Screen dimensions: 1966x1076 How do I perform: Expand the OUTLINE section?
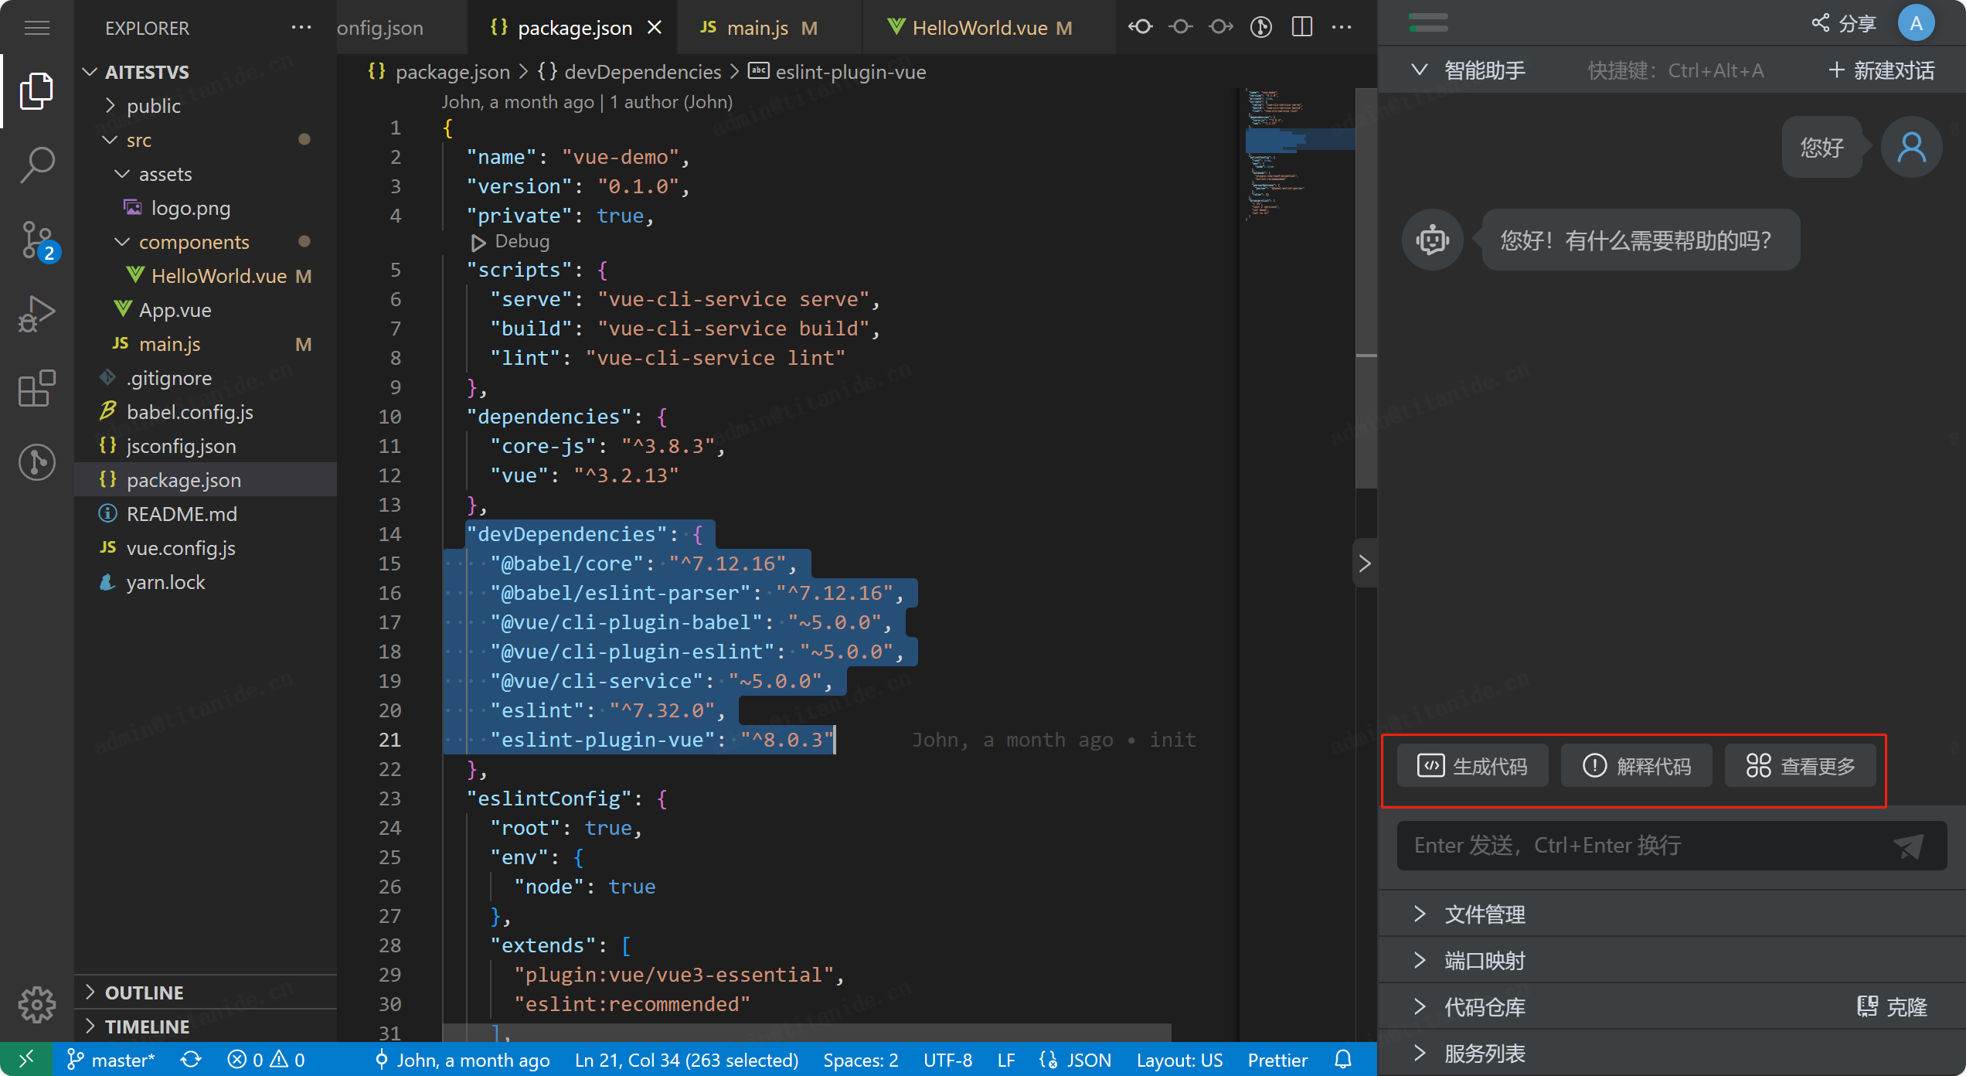pyautogui.click(x=144, y=993)
